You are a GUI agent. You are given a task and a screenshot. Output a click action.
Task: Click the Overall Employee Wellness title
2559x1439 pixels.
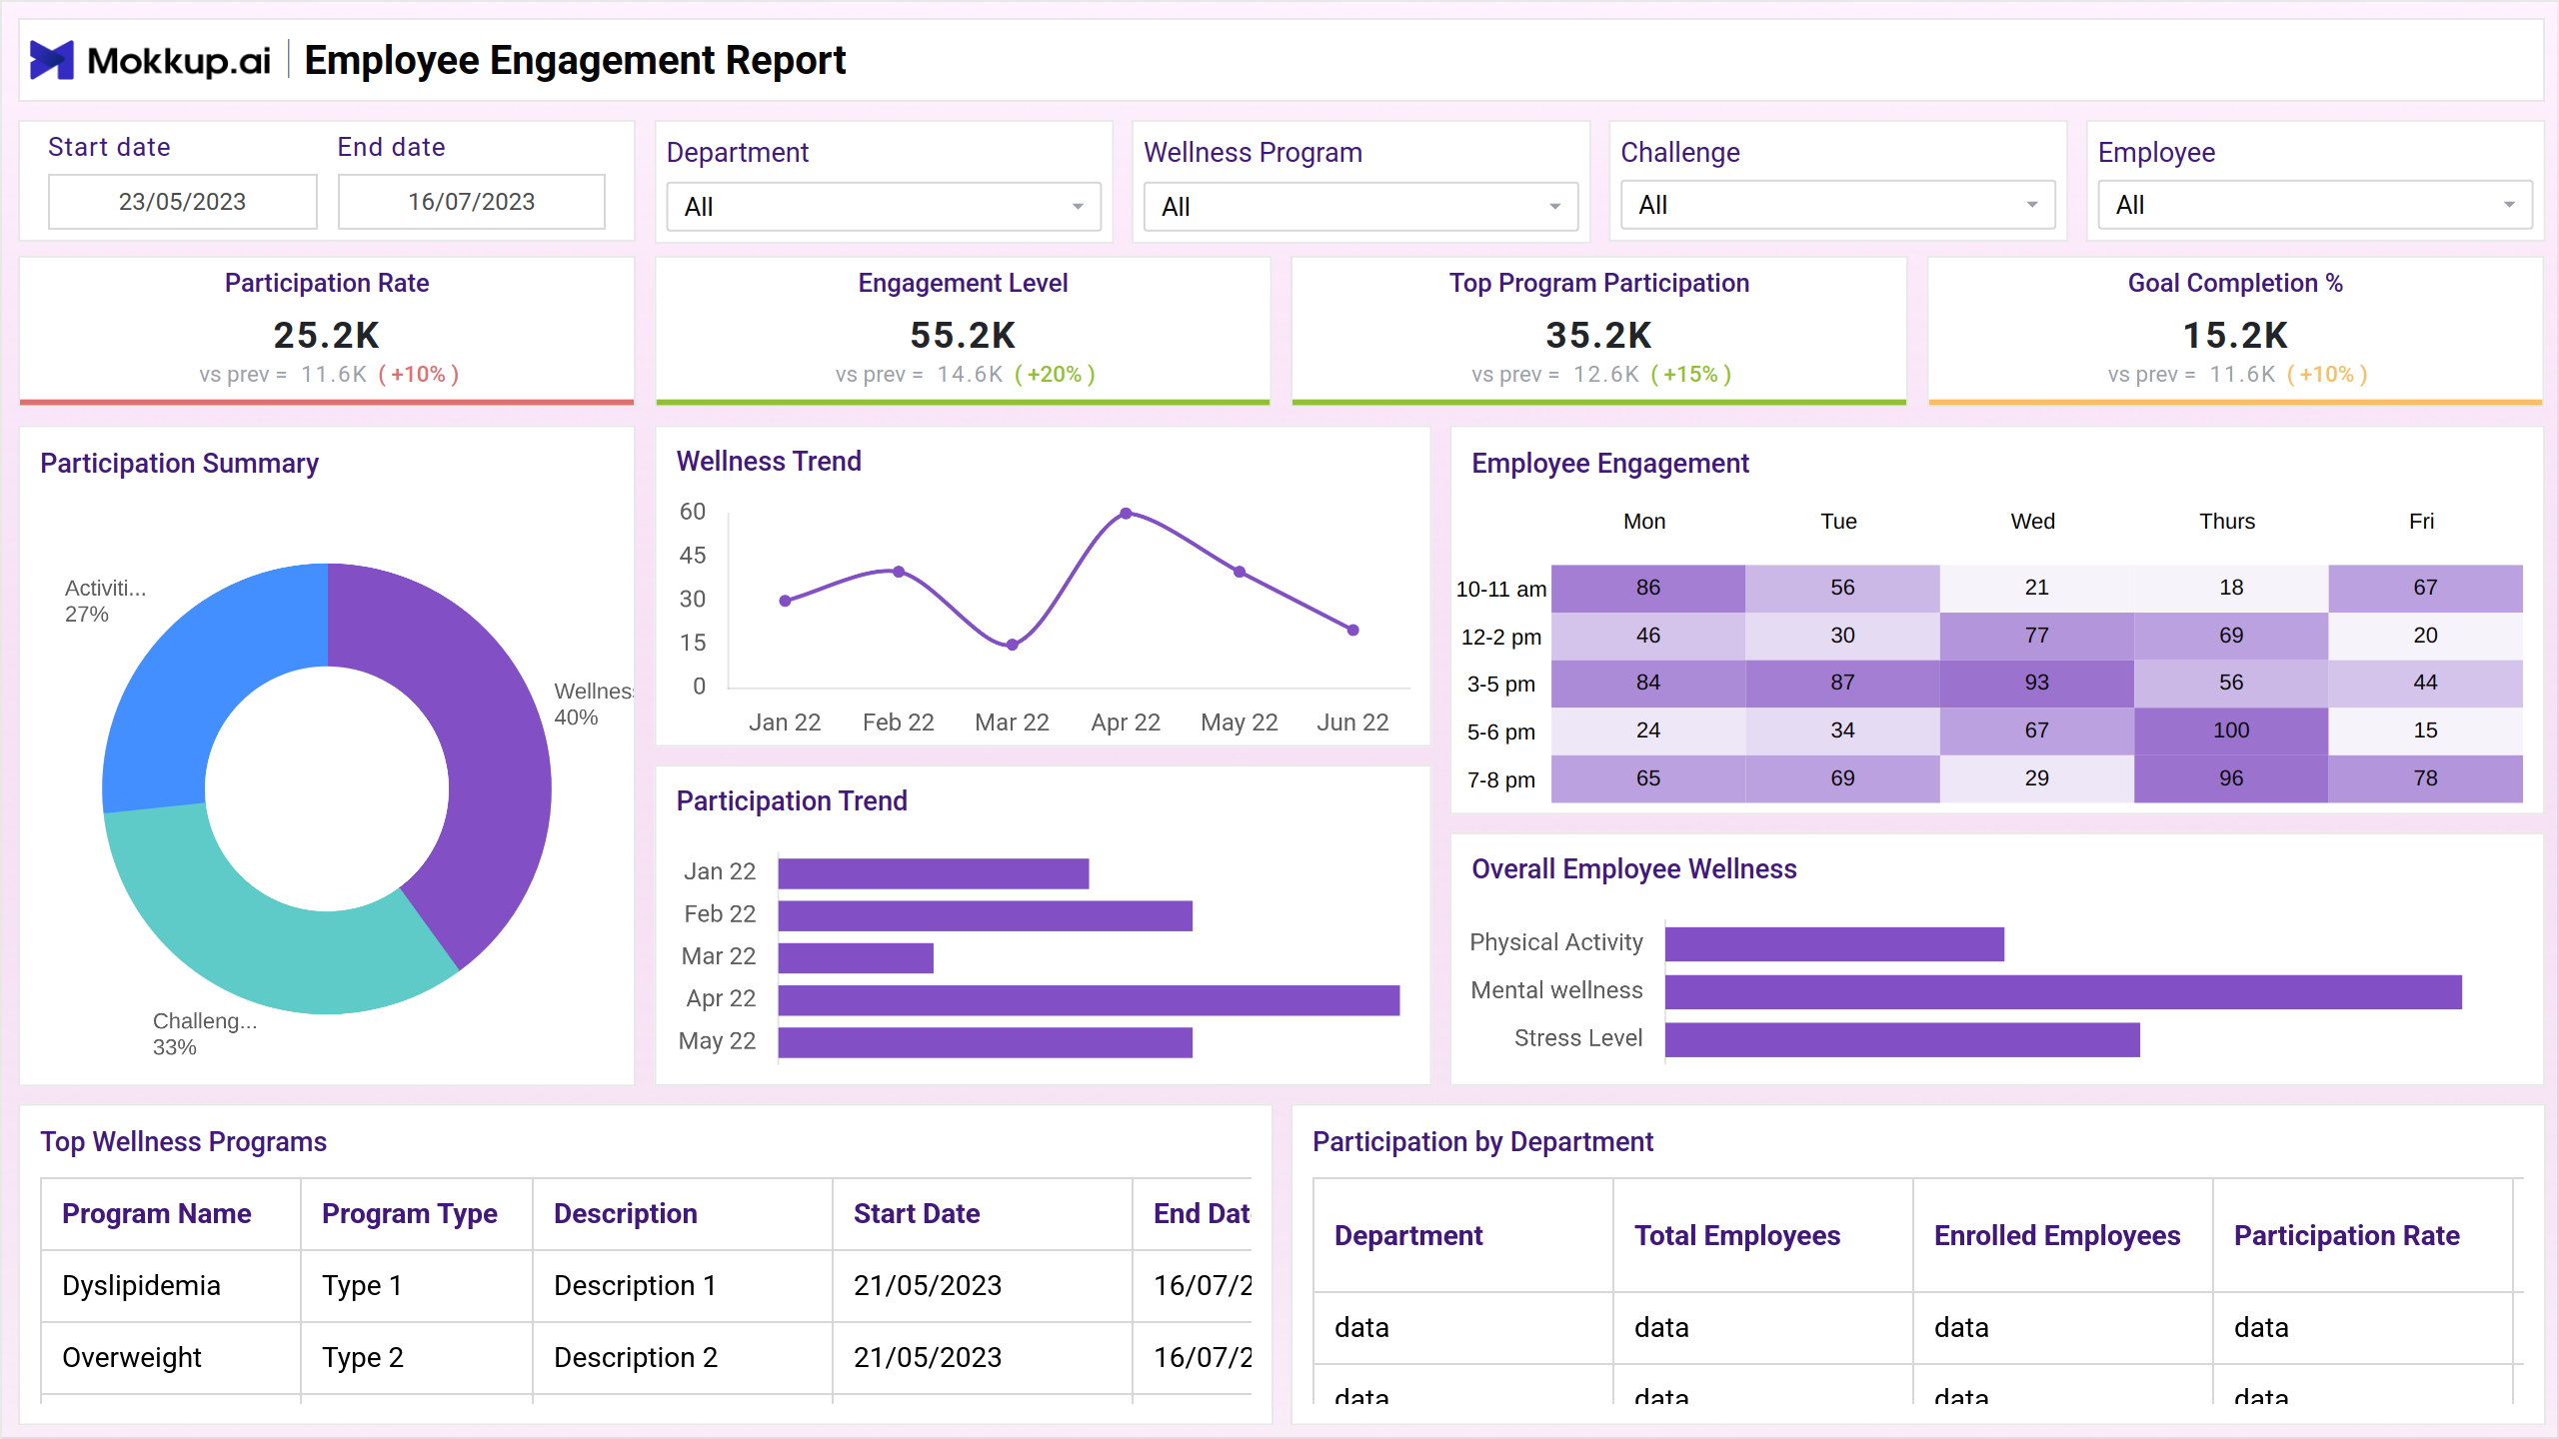[x=1634, y=869]
